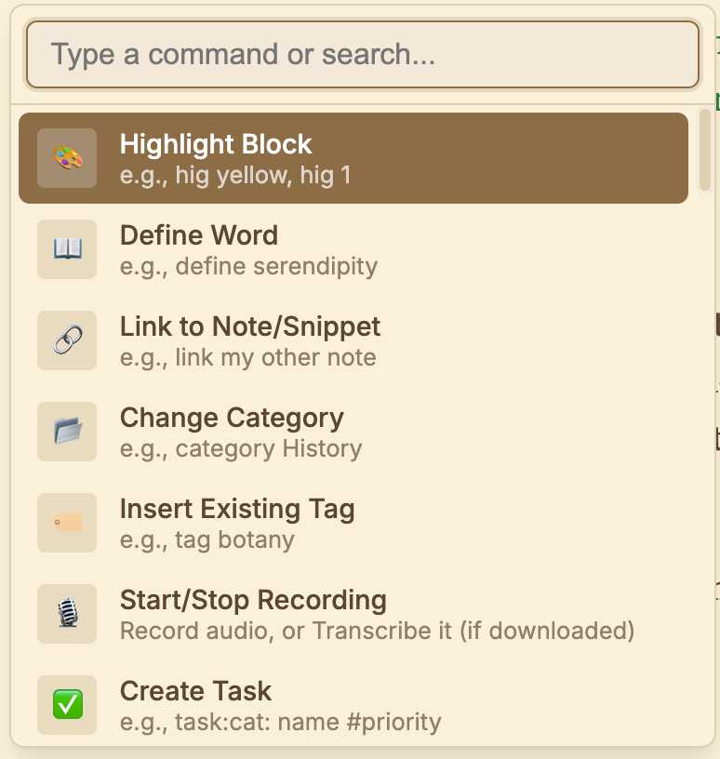
Task: Click the chain link icon
Action: click(67, 340)
